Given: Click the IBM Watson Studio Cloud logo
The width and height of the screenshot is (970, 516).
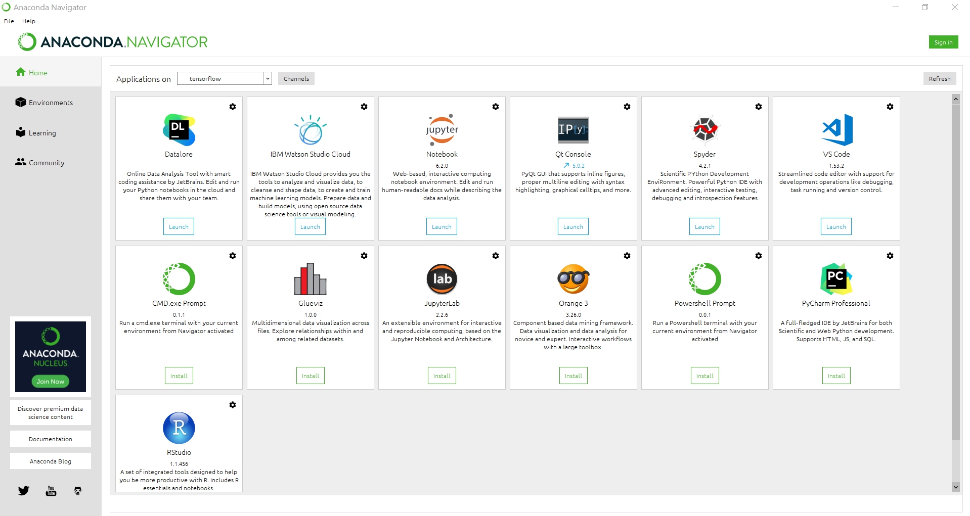Looking at the screenshot, I should tap(311, 130).
